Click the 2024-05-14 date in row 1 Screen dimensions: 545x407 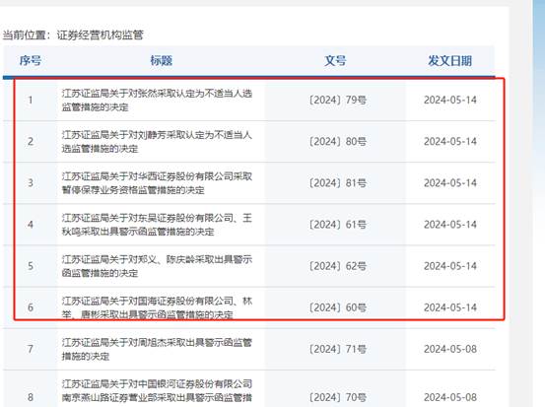coord(450,101)
